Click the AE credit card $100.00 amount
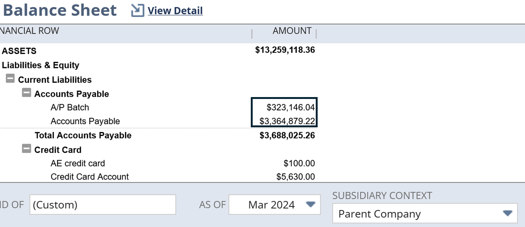Viewport: 525px width, 227px height. click(299, 164)
